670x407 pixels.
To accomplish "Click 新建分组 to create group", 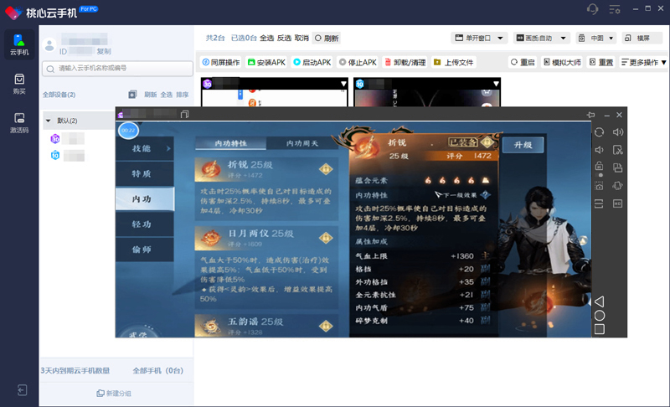I will pos(114,394).
